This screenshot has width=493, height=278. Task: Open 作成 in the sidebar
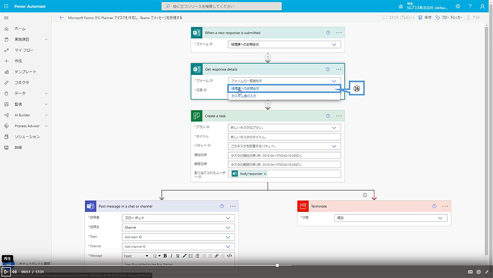[x=18, y=61]
